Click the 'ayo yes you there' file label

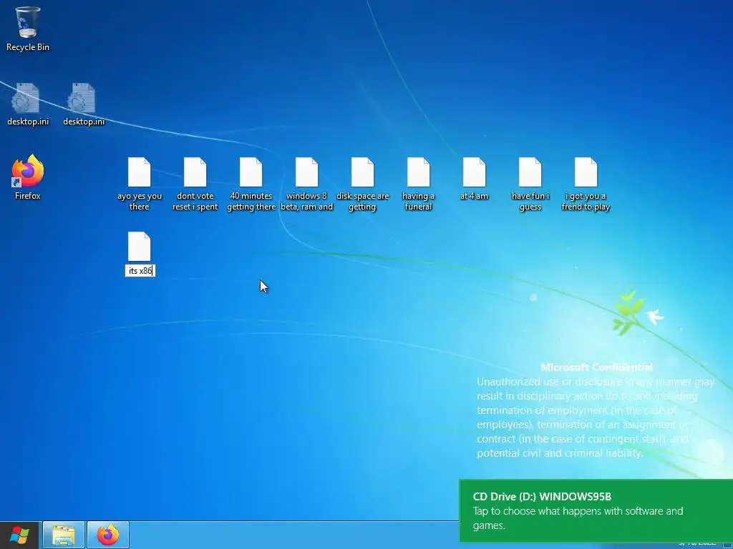click(140, 201)
